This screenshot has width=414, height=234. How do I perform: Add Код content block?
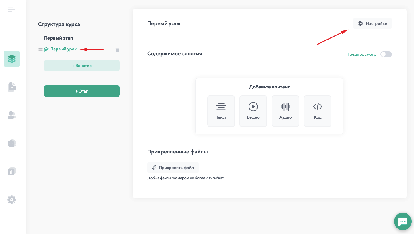click(318, 111)
